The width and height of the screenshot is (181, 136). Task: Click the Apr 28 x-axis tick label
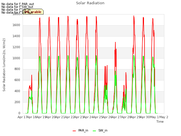(126, 117)
